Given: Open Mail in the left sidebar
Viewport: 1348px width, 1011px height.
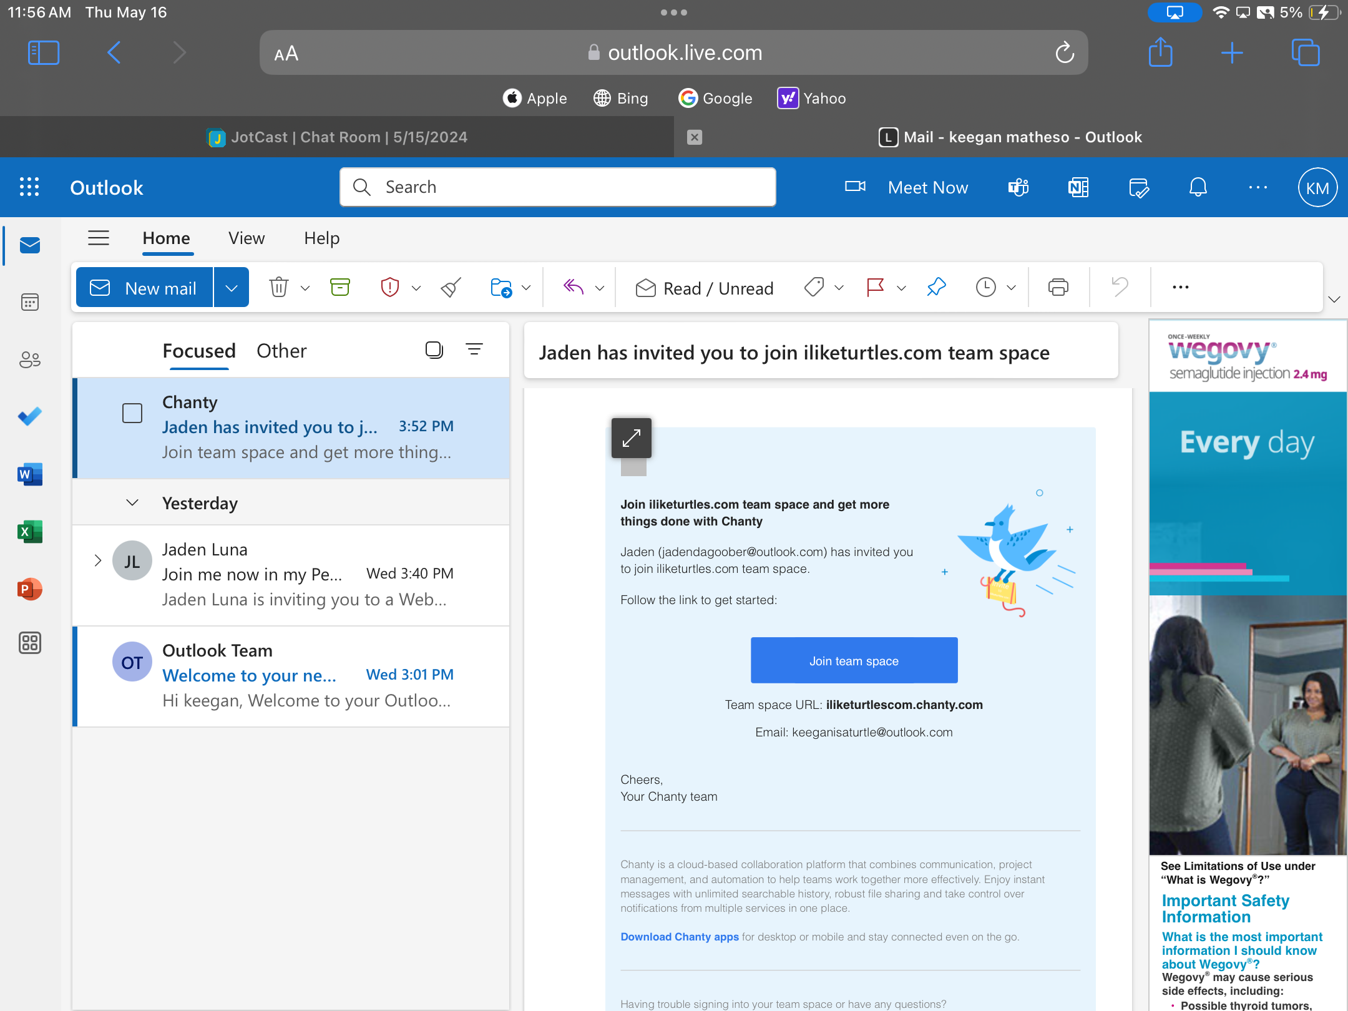Looking at the screenshot, I should tap(29, 245).
